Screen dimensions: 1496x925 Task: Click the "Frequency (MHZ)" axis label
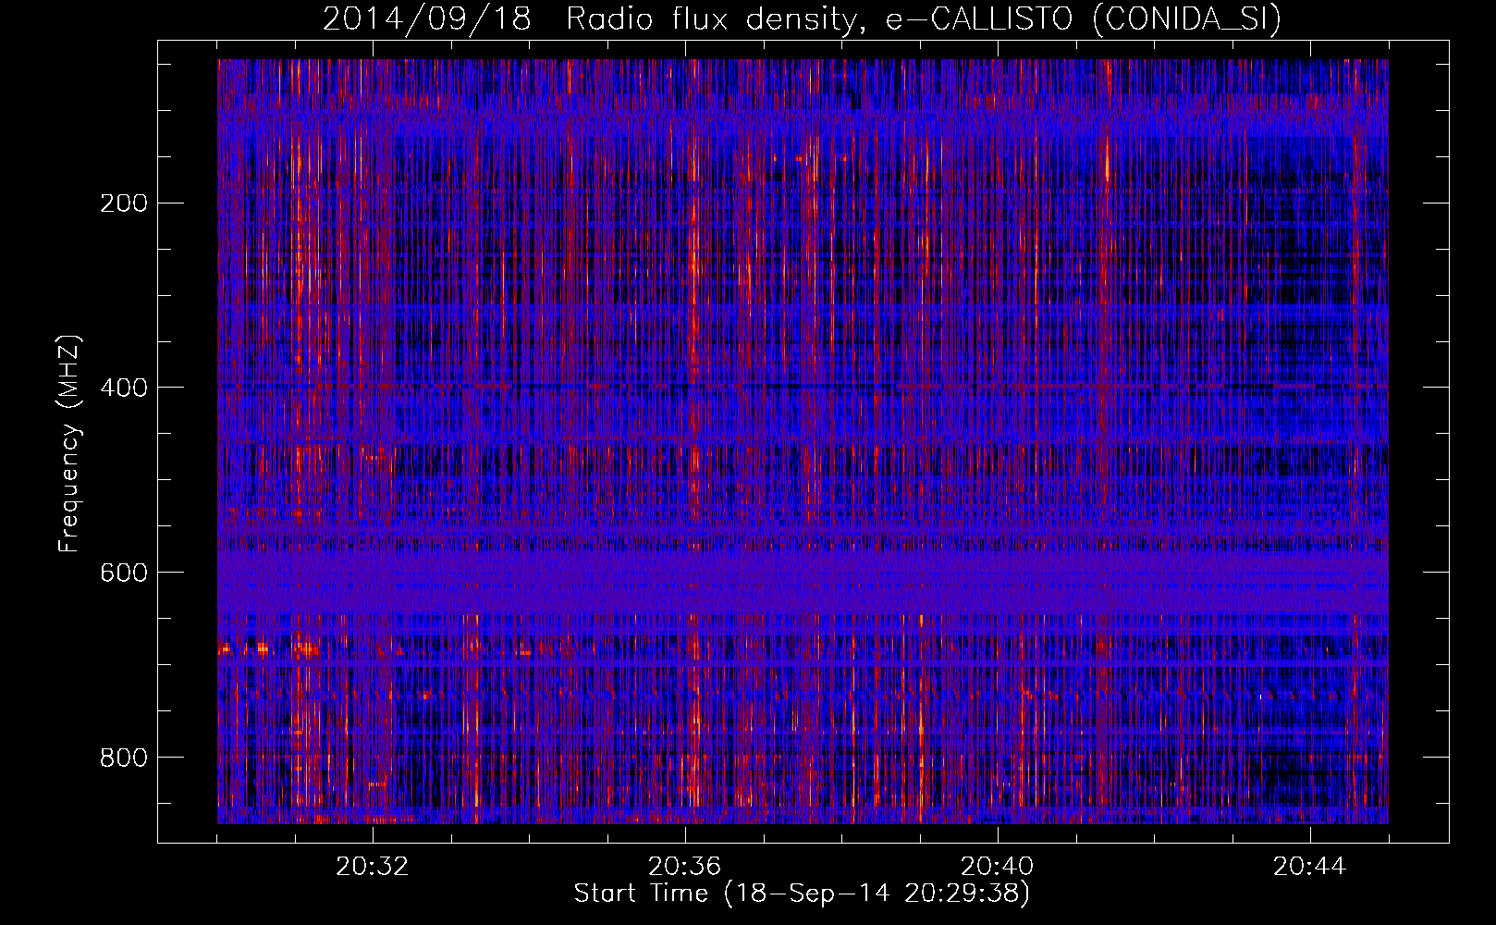tap(69, 444)
